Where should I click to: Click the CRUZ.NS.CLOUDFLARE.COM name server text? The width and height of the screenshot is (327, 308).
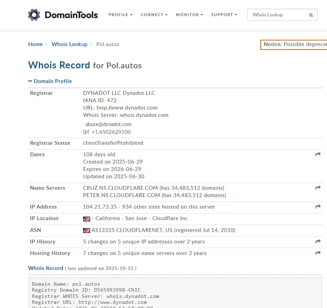pyautogui.click(x=120, y=188)
